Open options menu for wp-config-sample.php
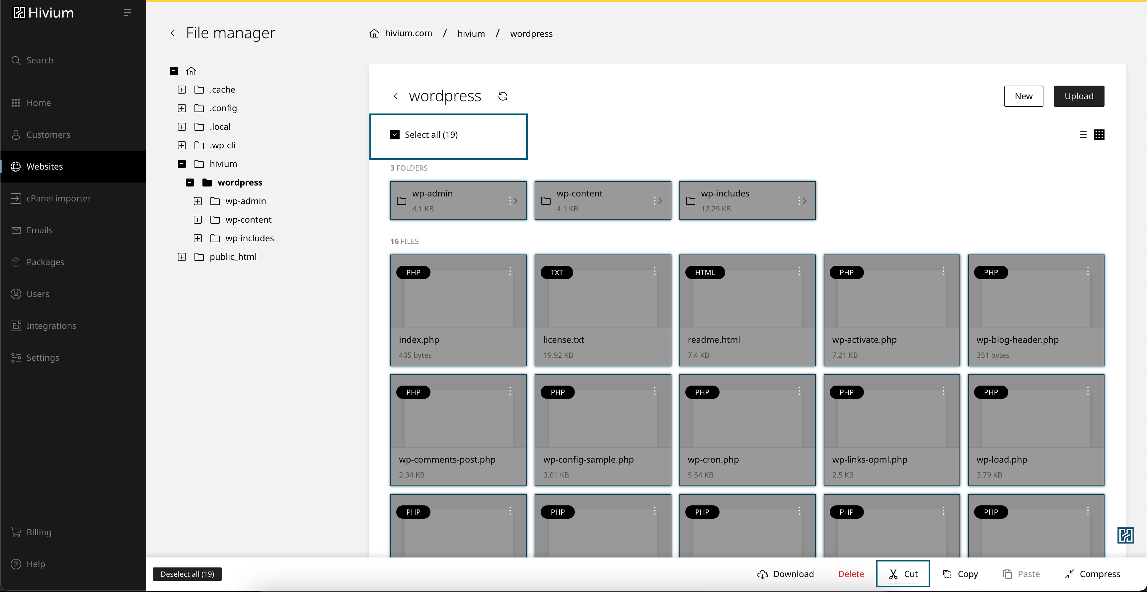 [655, 391]
